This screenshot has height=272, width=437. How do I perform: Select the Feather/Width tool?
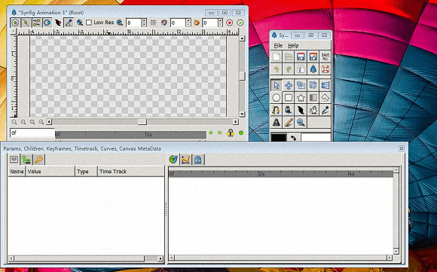(x=301, y=110)
